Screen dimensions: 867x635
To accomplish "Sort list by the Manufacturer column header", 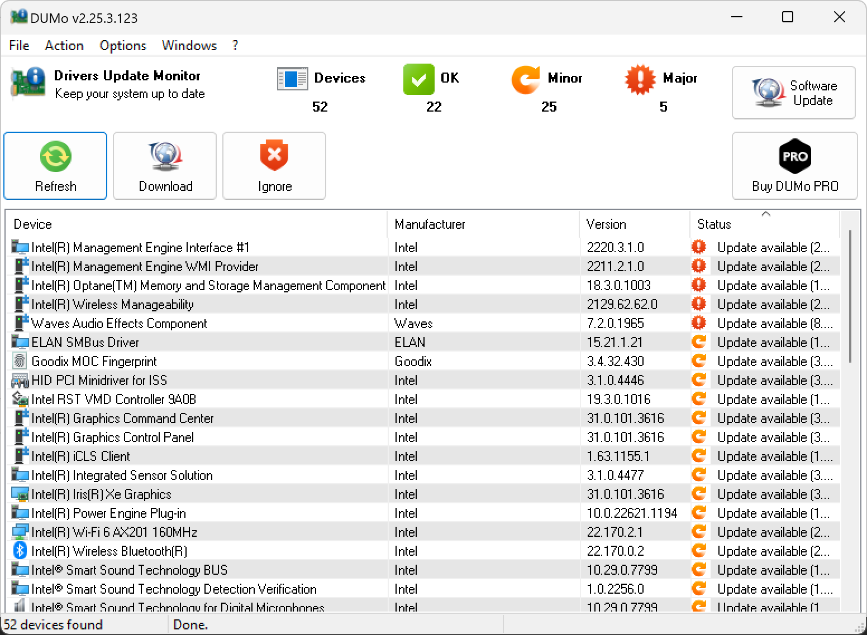I will (x=483, y=224).
